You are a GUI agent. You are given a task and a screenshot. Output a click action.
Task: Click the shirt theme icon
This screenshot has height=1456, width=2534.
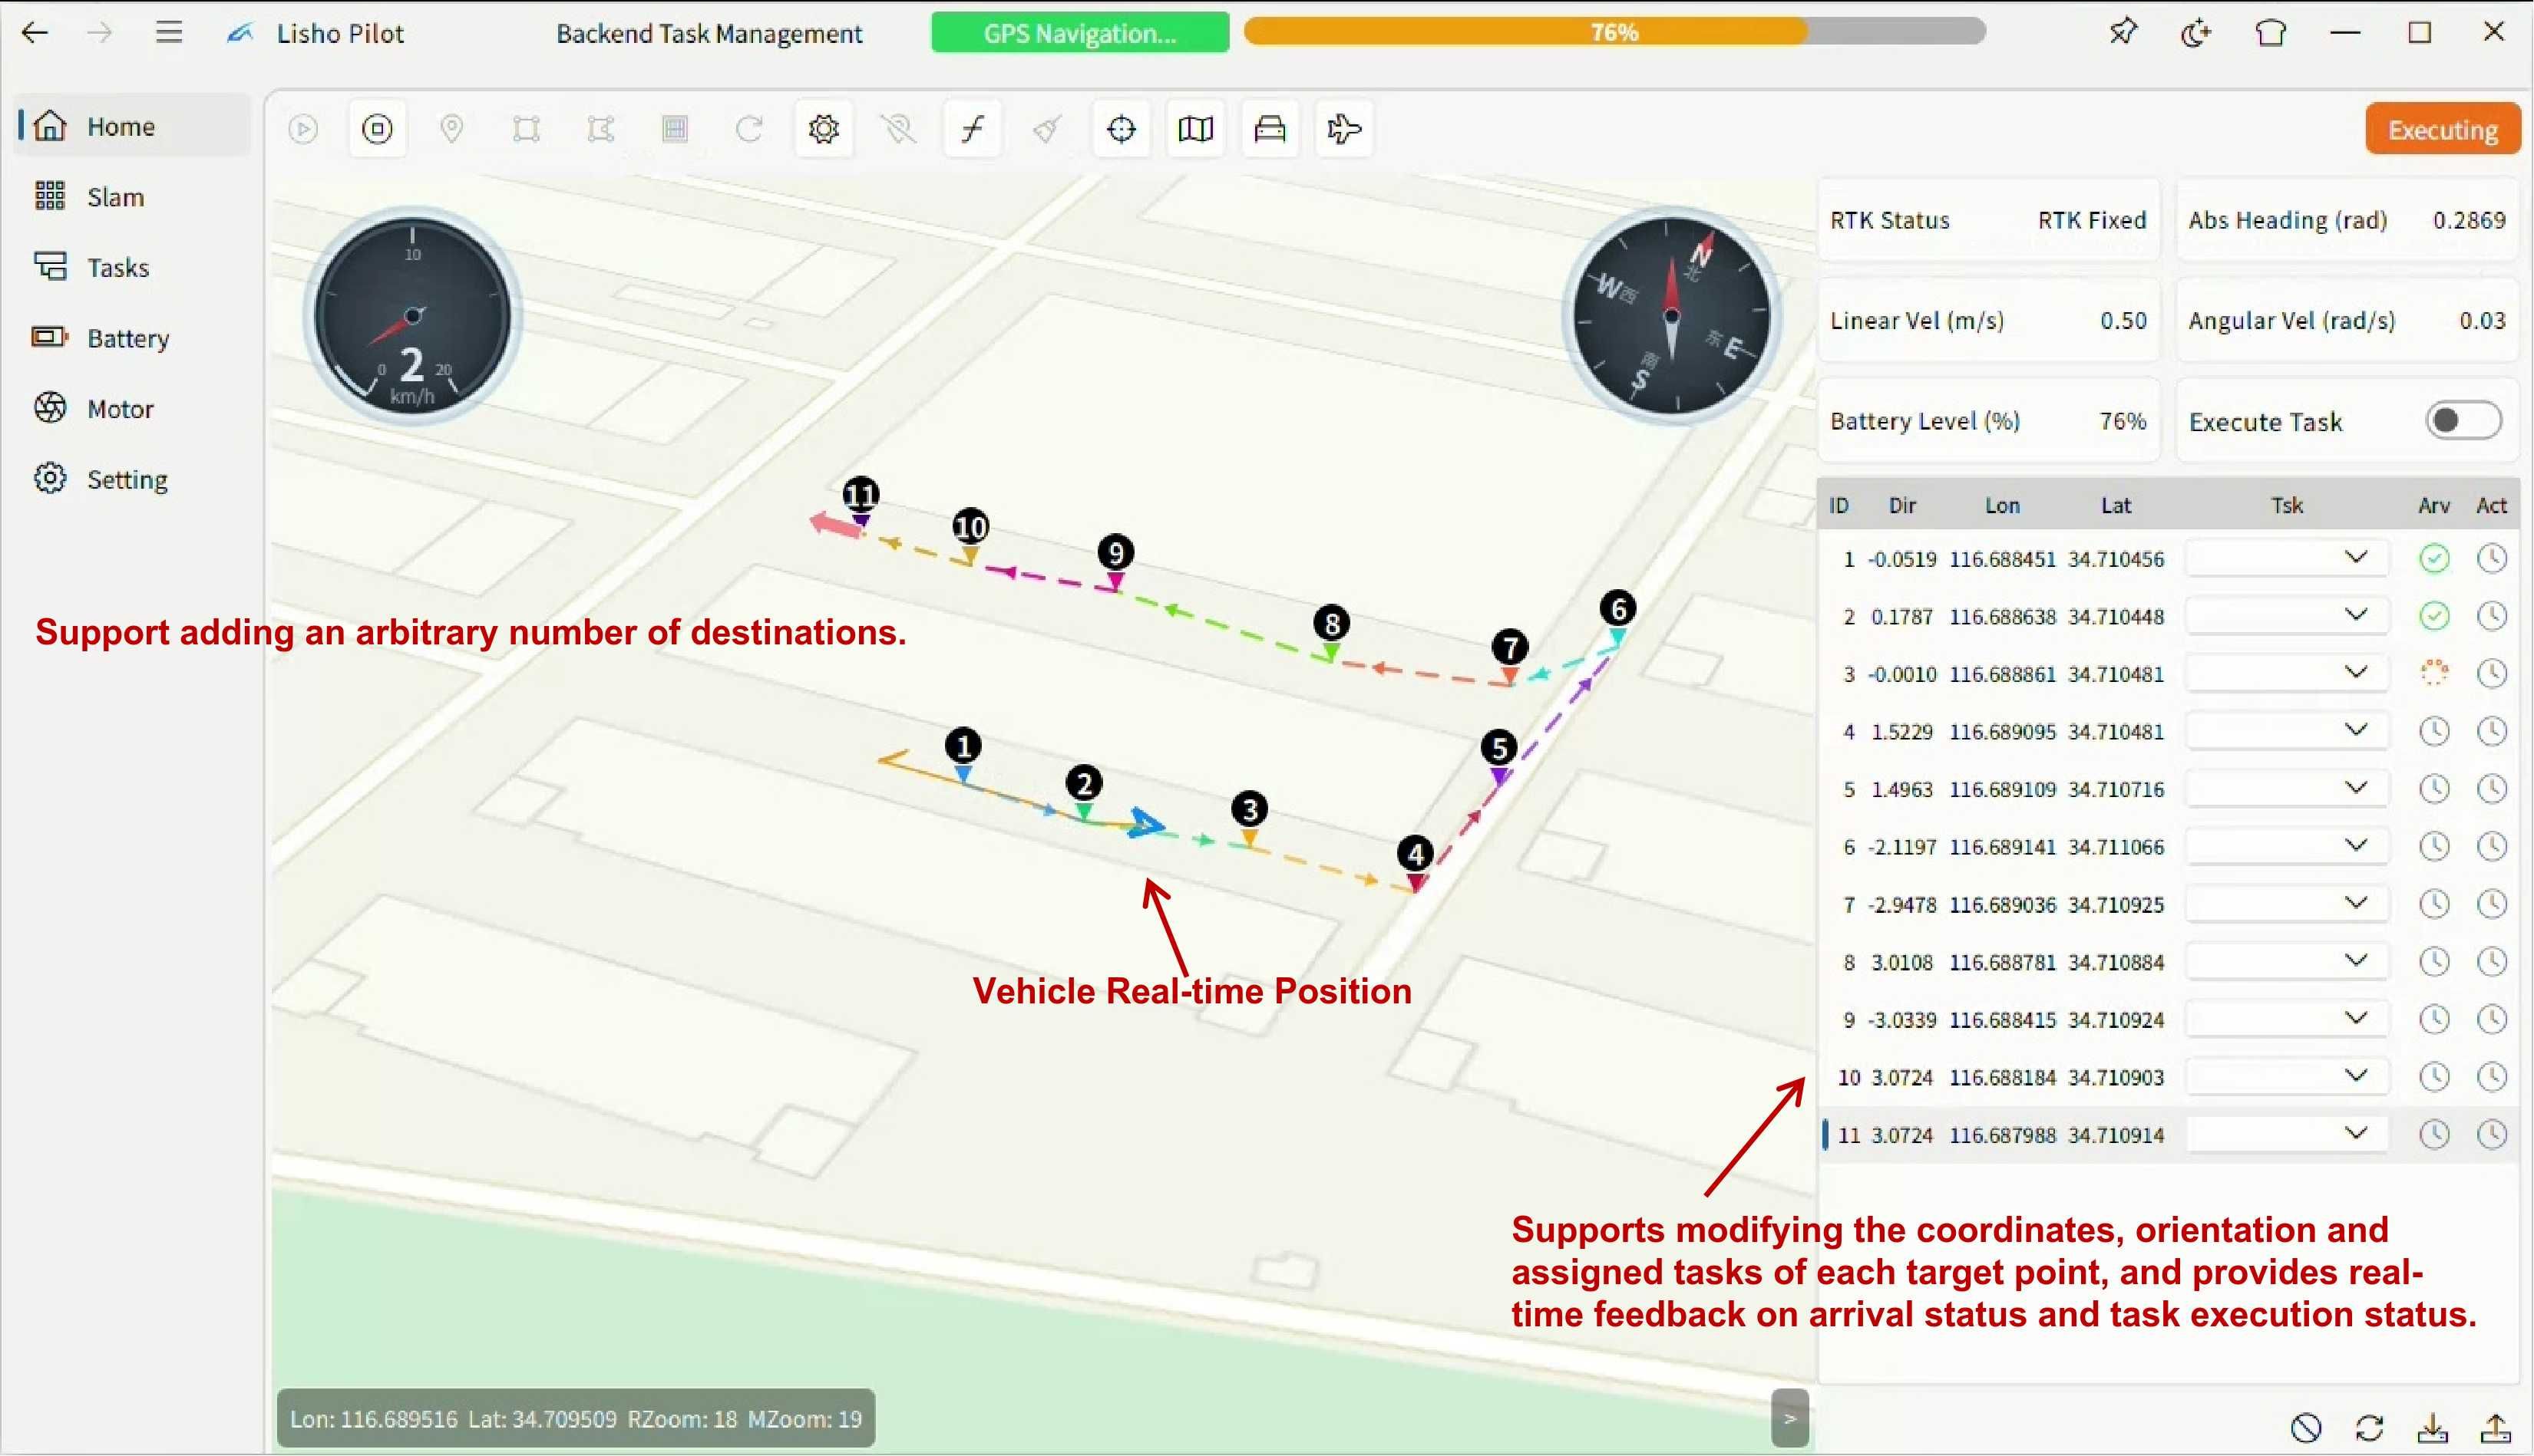2271,33
